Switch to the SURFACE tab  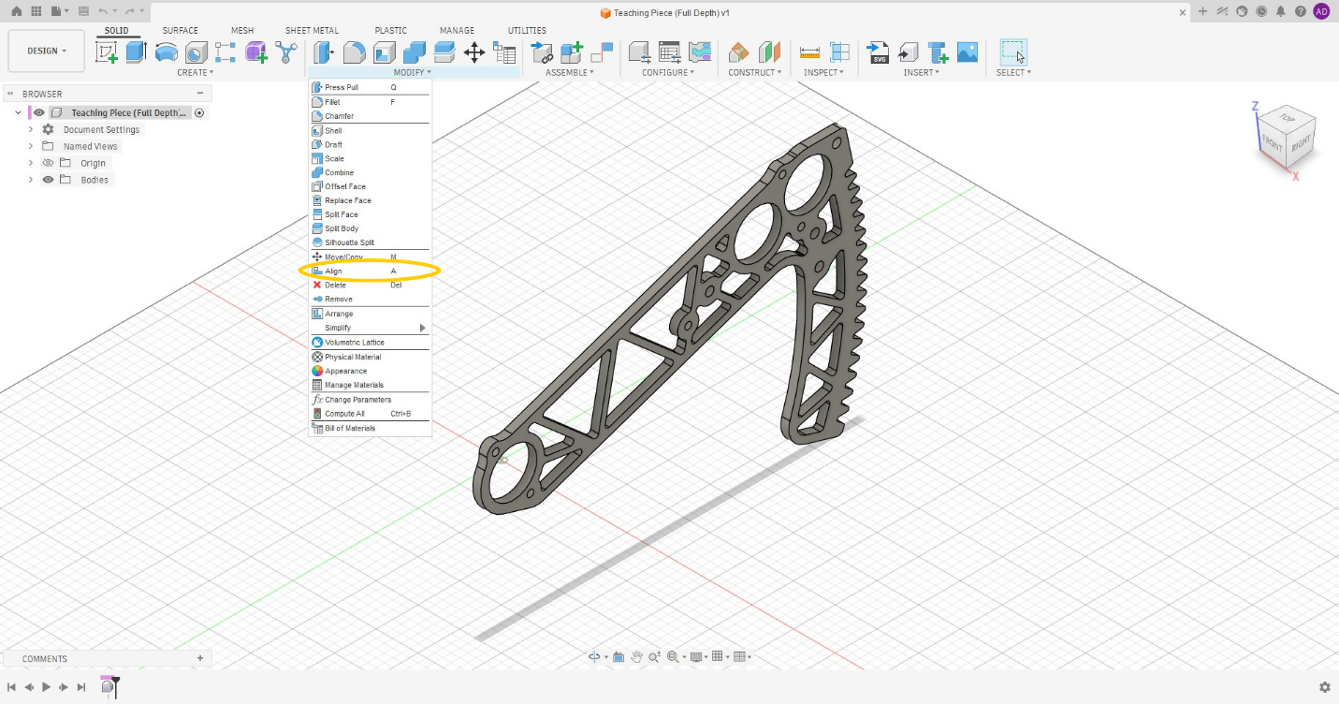pyautogui.click(x=181, y=31)
